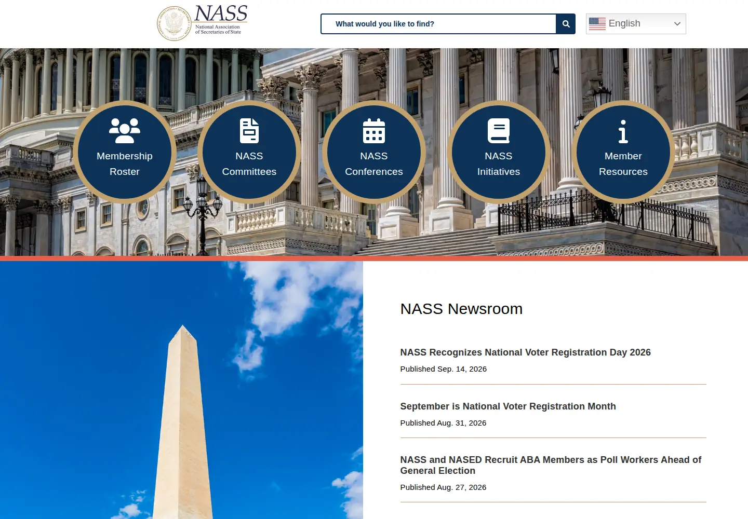Click the 'Published Aug. 27, 2026' date
The width and height of the screenshot is (748, 519).
[x=443, y=487]
